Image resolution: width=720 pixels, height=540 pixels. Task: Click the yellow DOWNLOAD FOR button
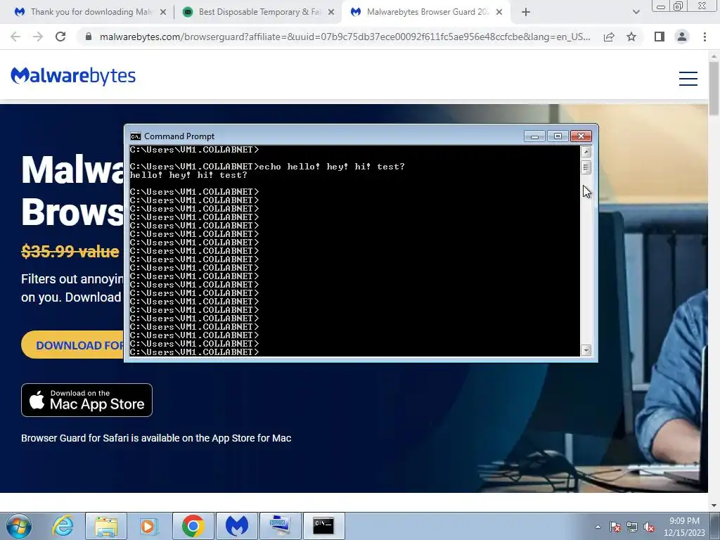tap(73, 345)
